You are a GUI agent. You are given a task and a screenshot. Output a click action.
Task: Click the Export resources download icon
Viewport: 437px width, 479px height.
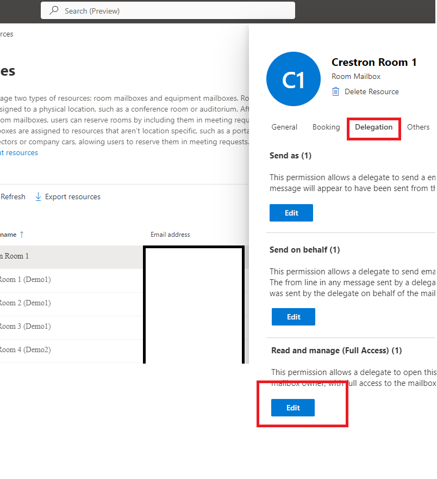tap(38, 196)
